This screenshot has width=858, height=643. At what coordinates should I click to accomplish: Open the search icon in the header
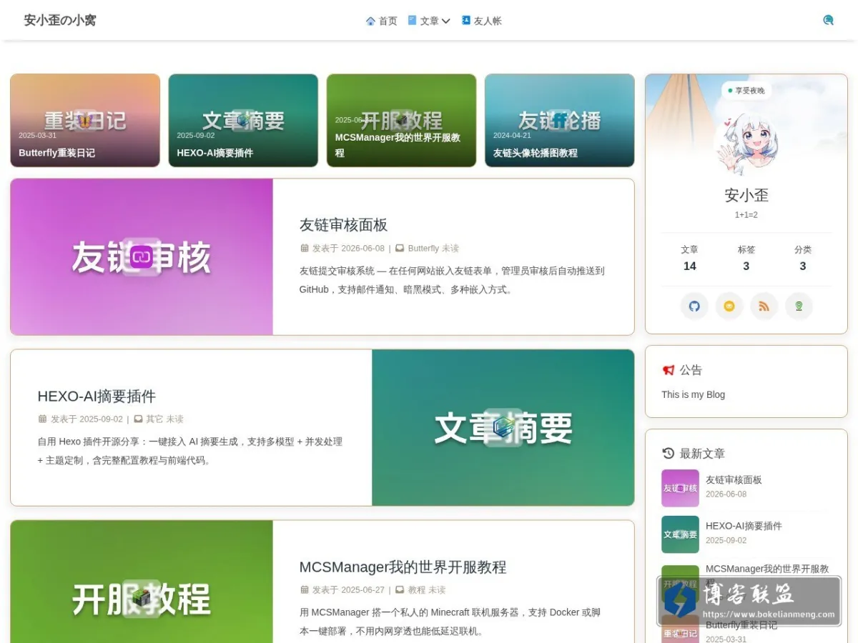pyautogui.click(x=828, y=20)
